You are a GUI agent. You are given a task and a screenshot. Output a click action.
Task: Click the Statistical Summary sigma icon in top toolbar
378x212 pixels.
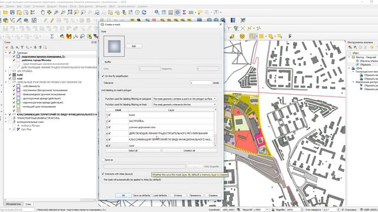(184, 12)
